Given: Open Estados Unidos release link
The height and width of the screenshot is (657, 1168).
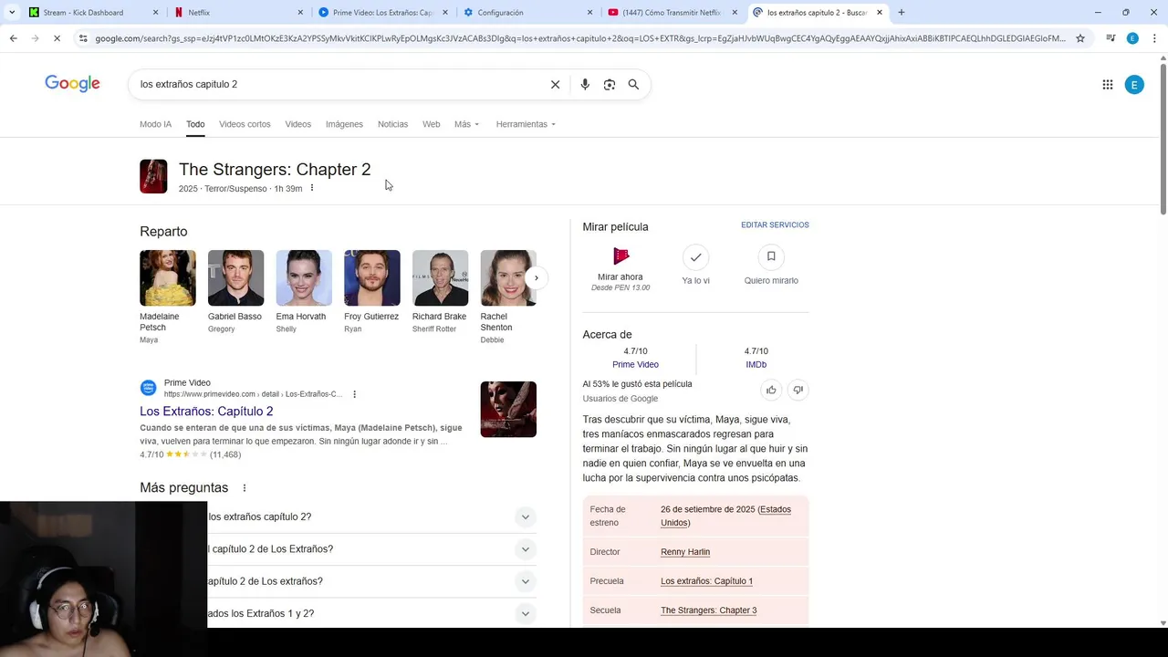Looking at the screenshot, I should click(x=725, y=516).
